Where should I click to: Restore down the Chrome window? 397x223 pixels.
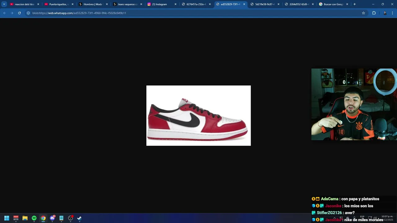pyautogui.click(x=382, y=4)
